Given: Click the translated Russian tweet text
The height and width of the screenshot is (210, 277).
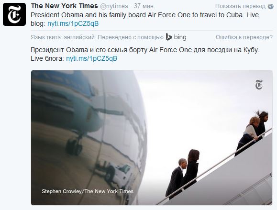Looking at the screenshot, I should pos(145,54).
